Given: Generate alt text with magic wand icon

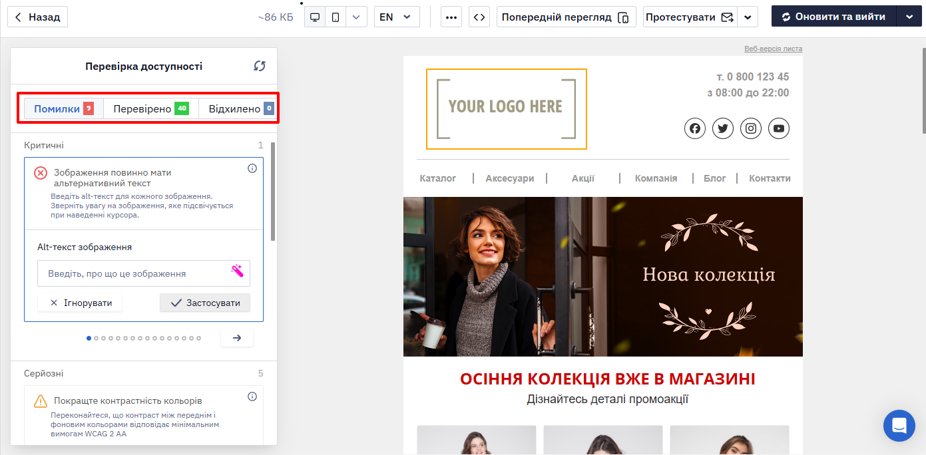Looking at the screenshot, I should (237, 270).
